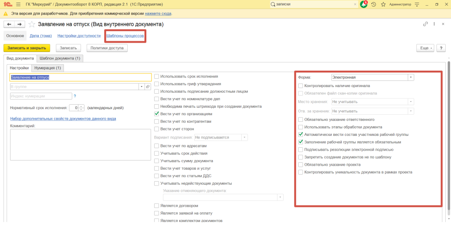
Task: Toggle 'Контролировать наличие оригинала' checkbox
Action: pos(300,86)
